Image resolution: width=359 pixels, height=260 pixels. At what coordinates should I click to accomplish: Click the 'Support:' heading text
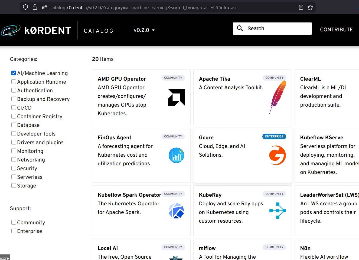tap(21, 208)
